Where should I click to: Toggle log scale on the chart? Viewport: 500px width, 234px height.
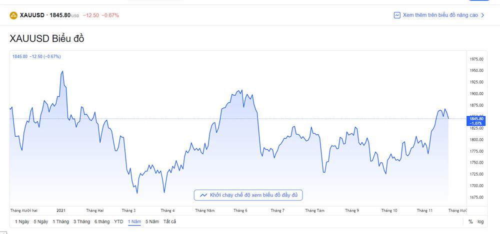coord(480,222)
